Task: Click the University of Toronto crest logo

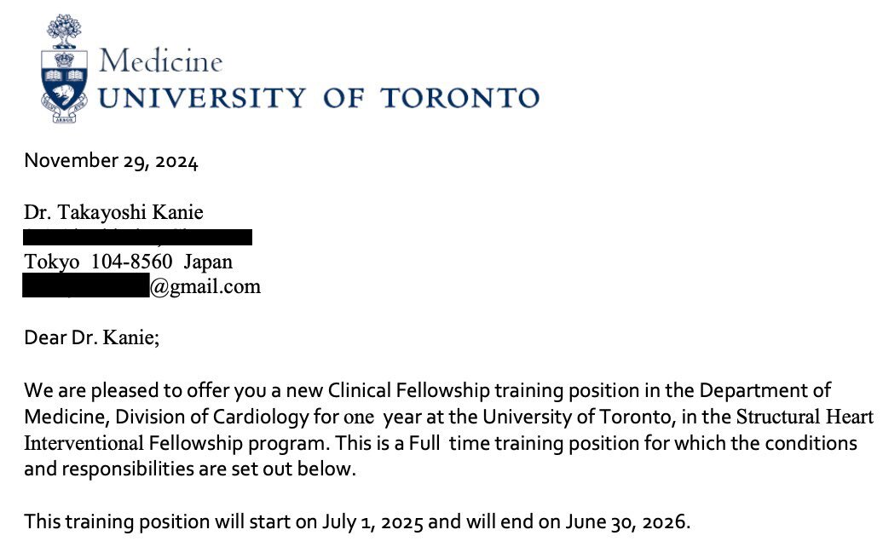Action: (x=64, y=69)
